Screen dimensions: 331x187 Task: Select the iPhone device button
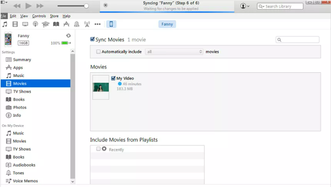pyautogui.click(x=111, y=24)
